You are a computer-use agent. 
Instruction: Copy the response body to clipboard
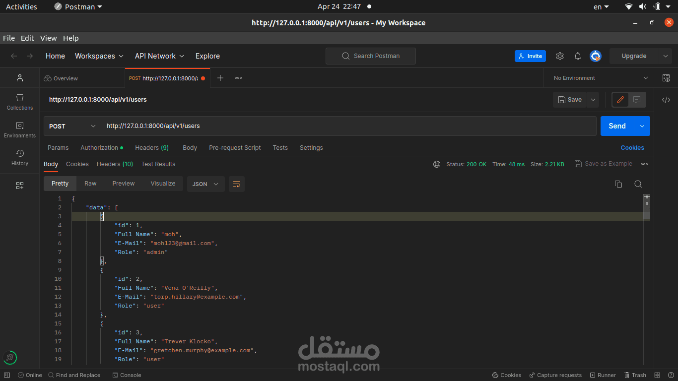pos(618,184)
